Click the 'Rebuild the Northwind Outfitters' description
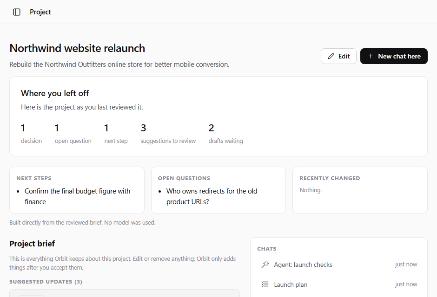The image size is (437, 297). tap(119, 64)
